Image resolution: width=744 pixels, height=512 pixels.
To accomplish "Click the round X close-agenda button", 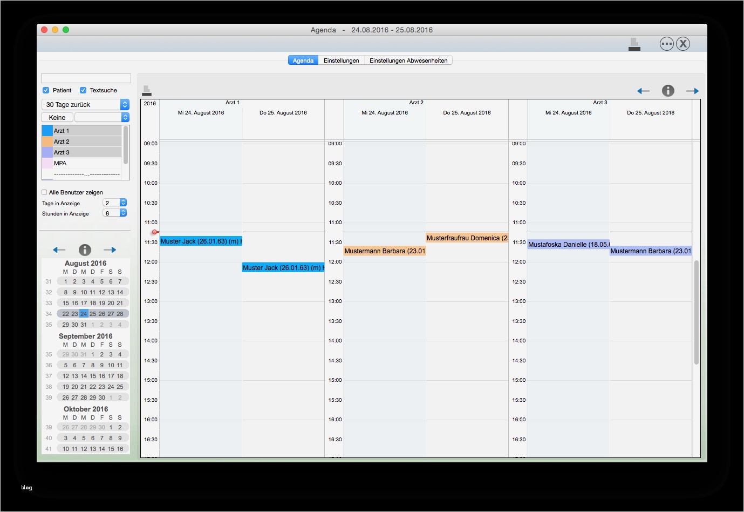I will [683, 44].
